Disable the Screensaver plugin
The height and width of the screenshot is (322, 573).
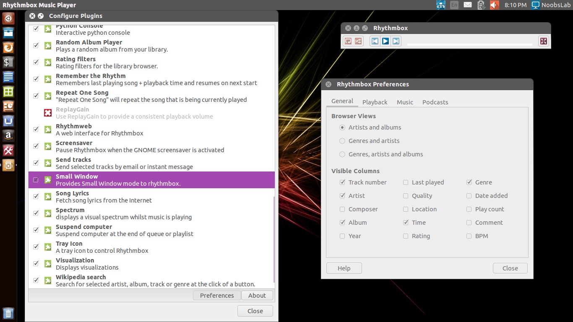36,146
